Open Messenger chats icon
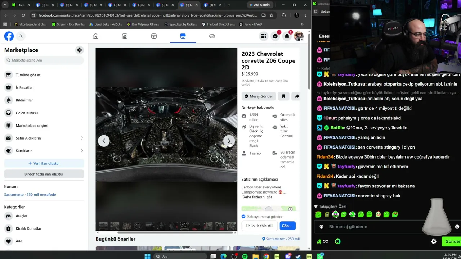Screen dimensions: 461x259 (x=275, y=36)
